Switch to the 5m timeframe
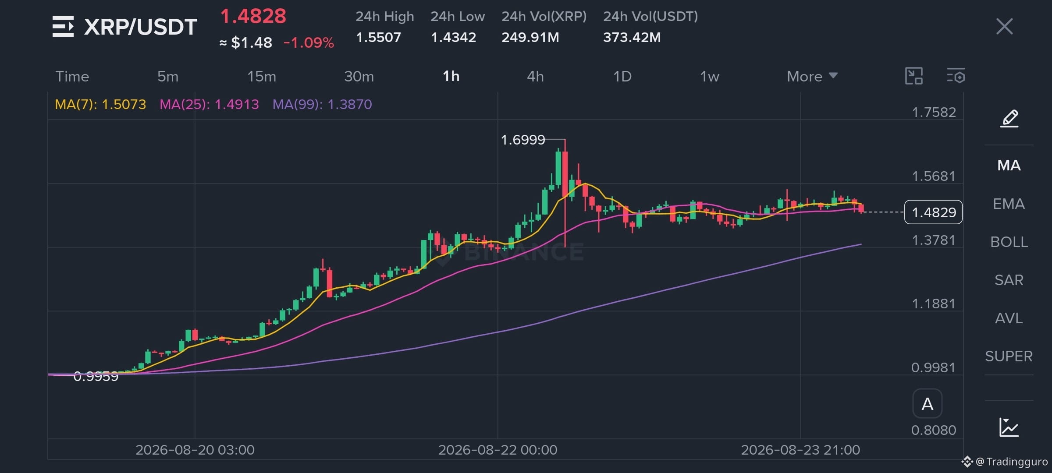 pyautogui.click(x=168, y=76)
